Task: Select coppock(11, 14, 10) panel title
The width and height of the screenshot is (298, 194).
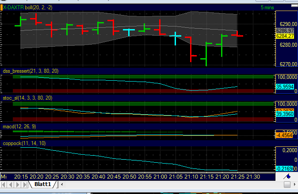Action: pyautogui.click(x=24, y=143)
